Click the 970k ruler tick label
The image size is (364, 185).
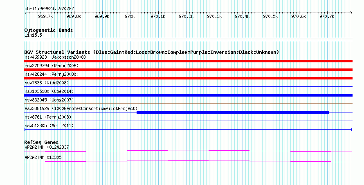[x=130, y=16]
